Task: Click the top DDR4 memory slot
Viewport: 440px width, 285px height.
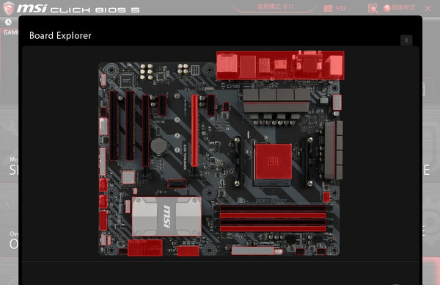Action: [x=273, y=209]
